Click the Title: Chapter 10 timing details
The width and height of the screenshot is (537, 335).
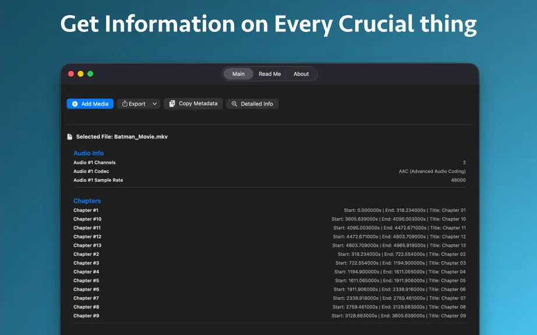pyautogui.click(x=398, y=219)
